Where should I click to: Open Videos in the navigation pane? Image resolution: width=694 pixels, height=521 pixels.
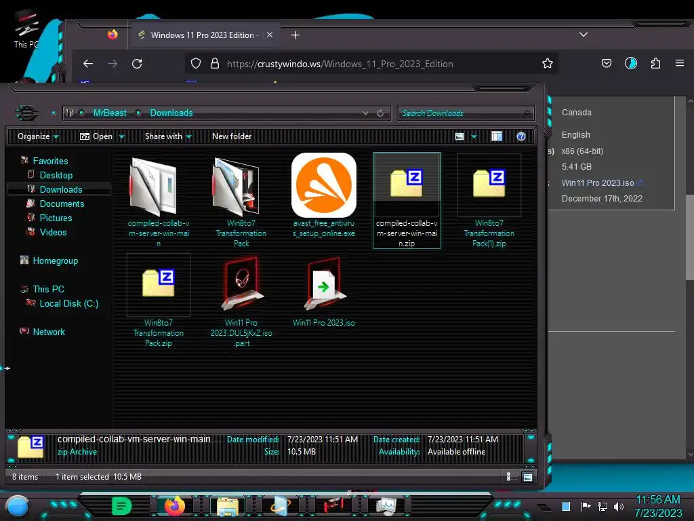tap(53, 232)
